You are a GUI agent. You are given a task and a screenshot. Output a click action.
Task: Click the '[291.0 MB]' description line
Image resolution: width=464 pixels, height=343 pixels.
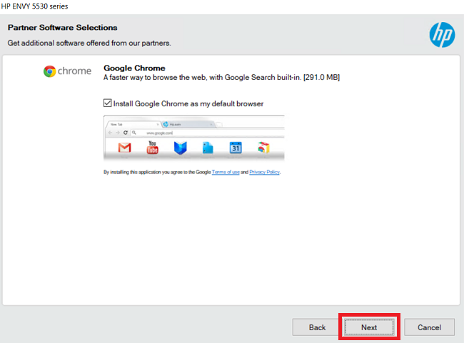(221, 78)
